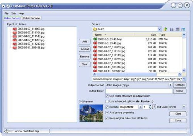The image size is (193, 136).
Task: Open the Output format dropdown
Action: tap(170, 85)
